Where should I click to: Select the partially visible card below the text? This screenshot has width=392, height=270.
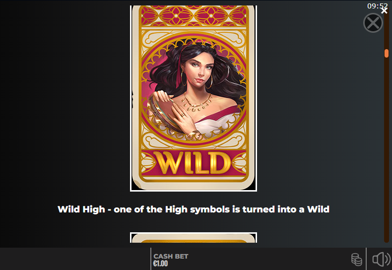(x=194, y=238)
